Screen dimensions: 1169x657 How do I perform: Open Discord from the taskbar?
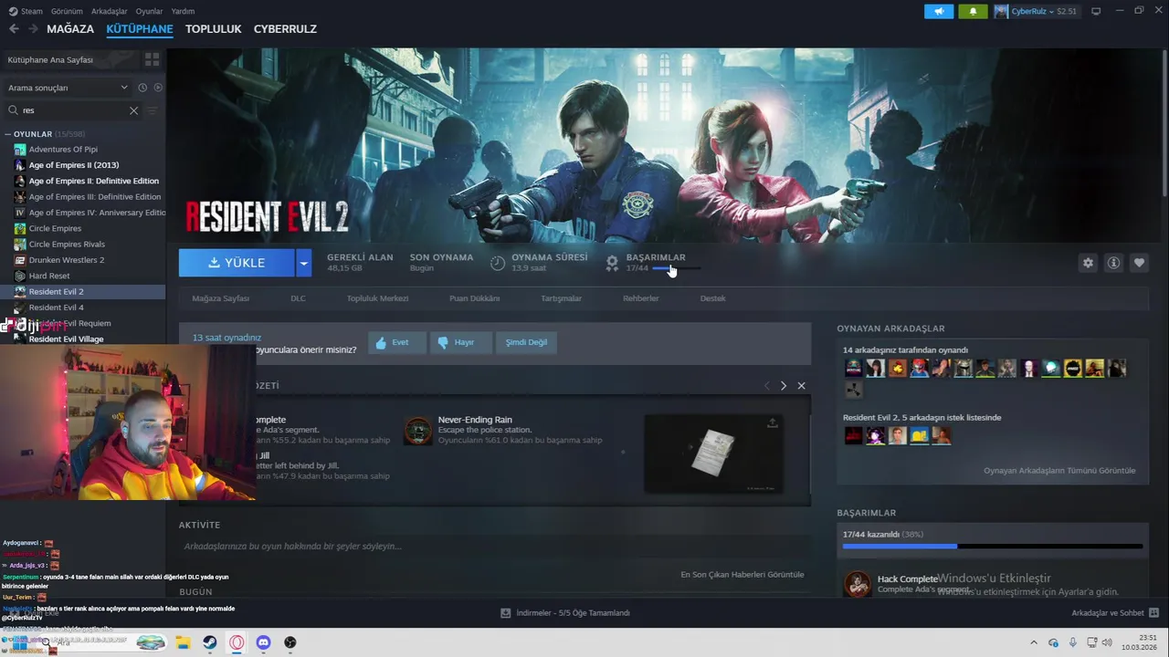(263, 642)
